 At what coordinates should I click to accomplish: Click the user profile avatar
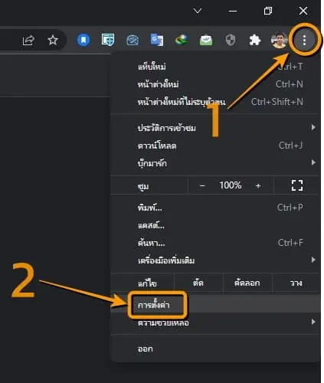coord(279,40)
